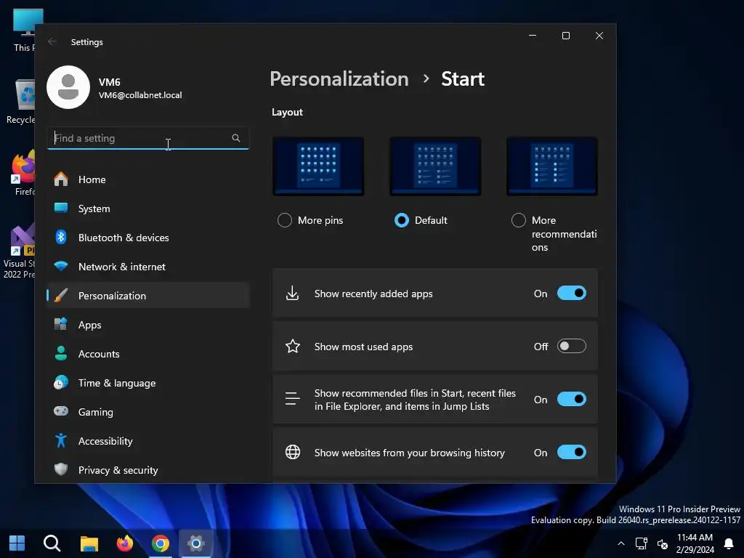Click the Find a setting search field
Image resolution: width=744 pixels, height=558 pixels.
(x=148, y=138)
